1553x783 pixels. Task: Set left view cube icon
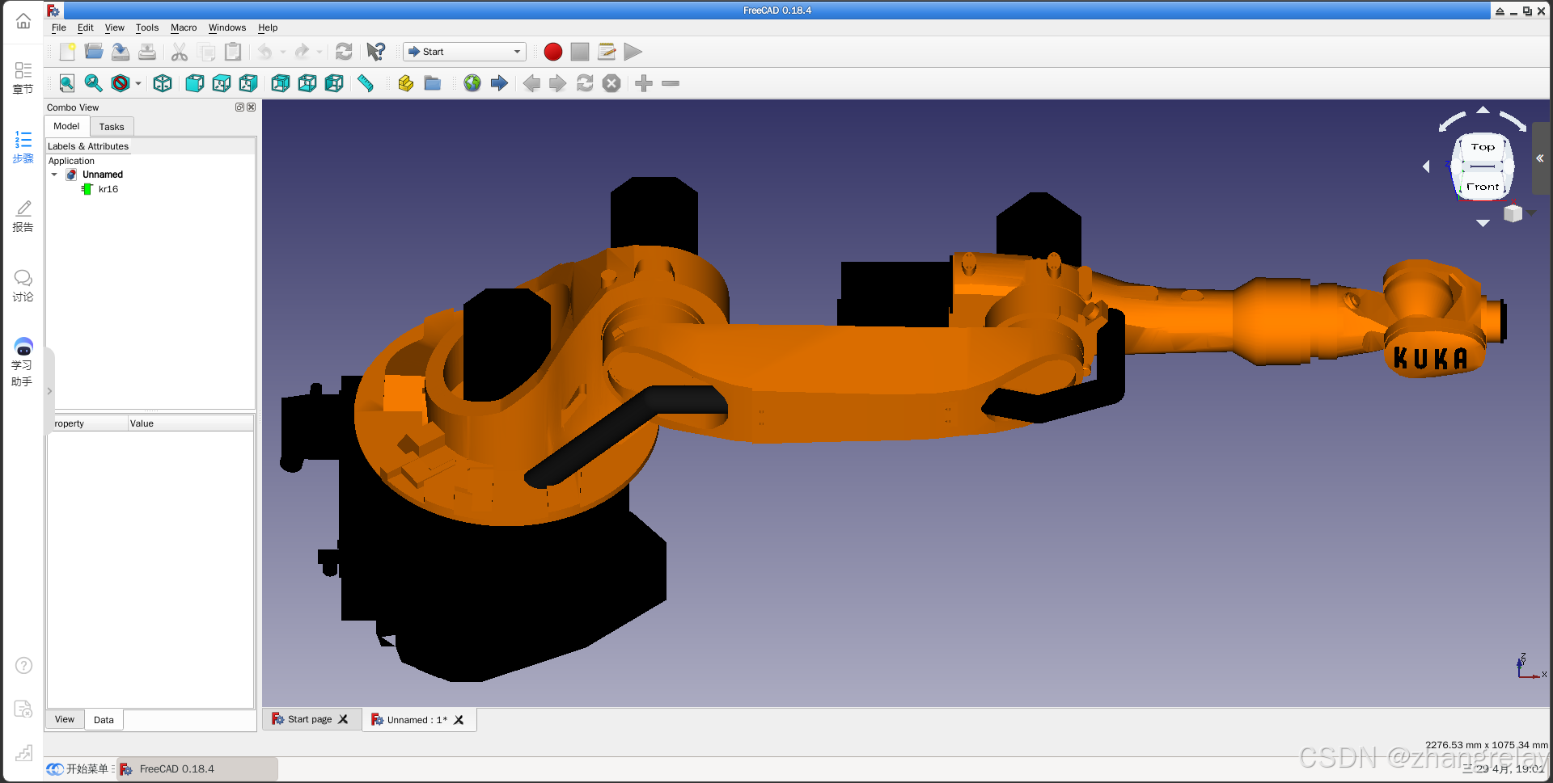(334, 83)
